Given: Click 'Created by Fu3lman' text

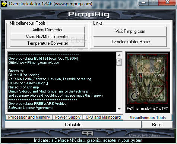Looking at the screenshot, I should pos(144,135).
